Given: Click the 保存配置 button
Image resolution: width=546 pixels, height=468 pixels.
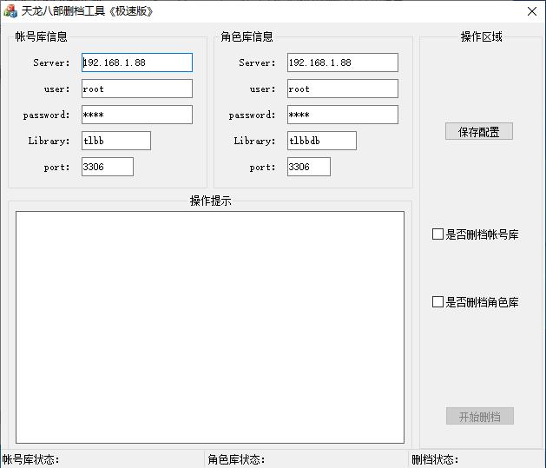Looking at the screenshot, I should [x=479, y=132].
